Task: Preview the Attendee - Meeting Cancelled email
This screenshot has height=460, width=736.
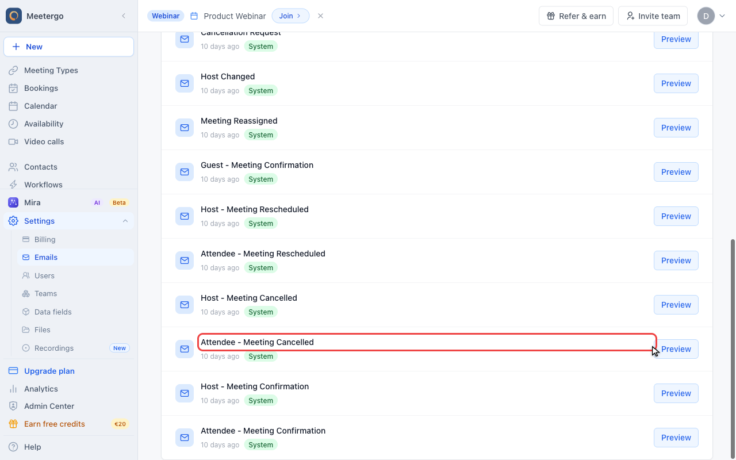Action: 676,349
